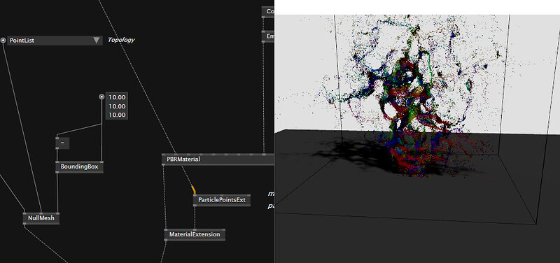The image size is (560, 263).
Task: Select the MaterialExtension node
Action: point(195,235)
